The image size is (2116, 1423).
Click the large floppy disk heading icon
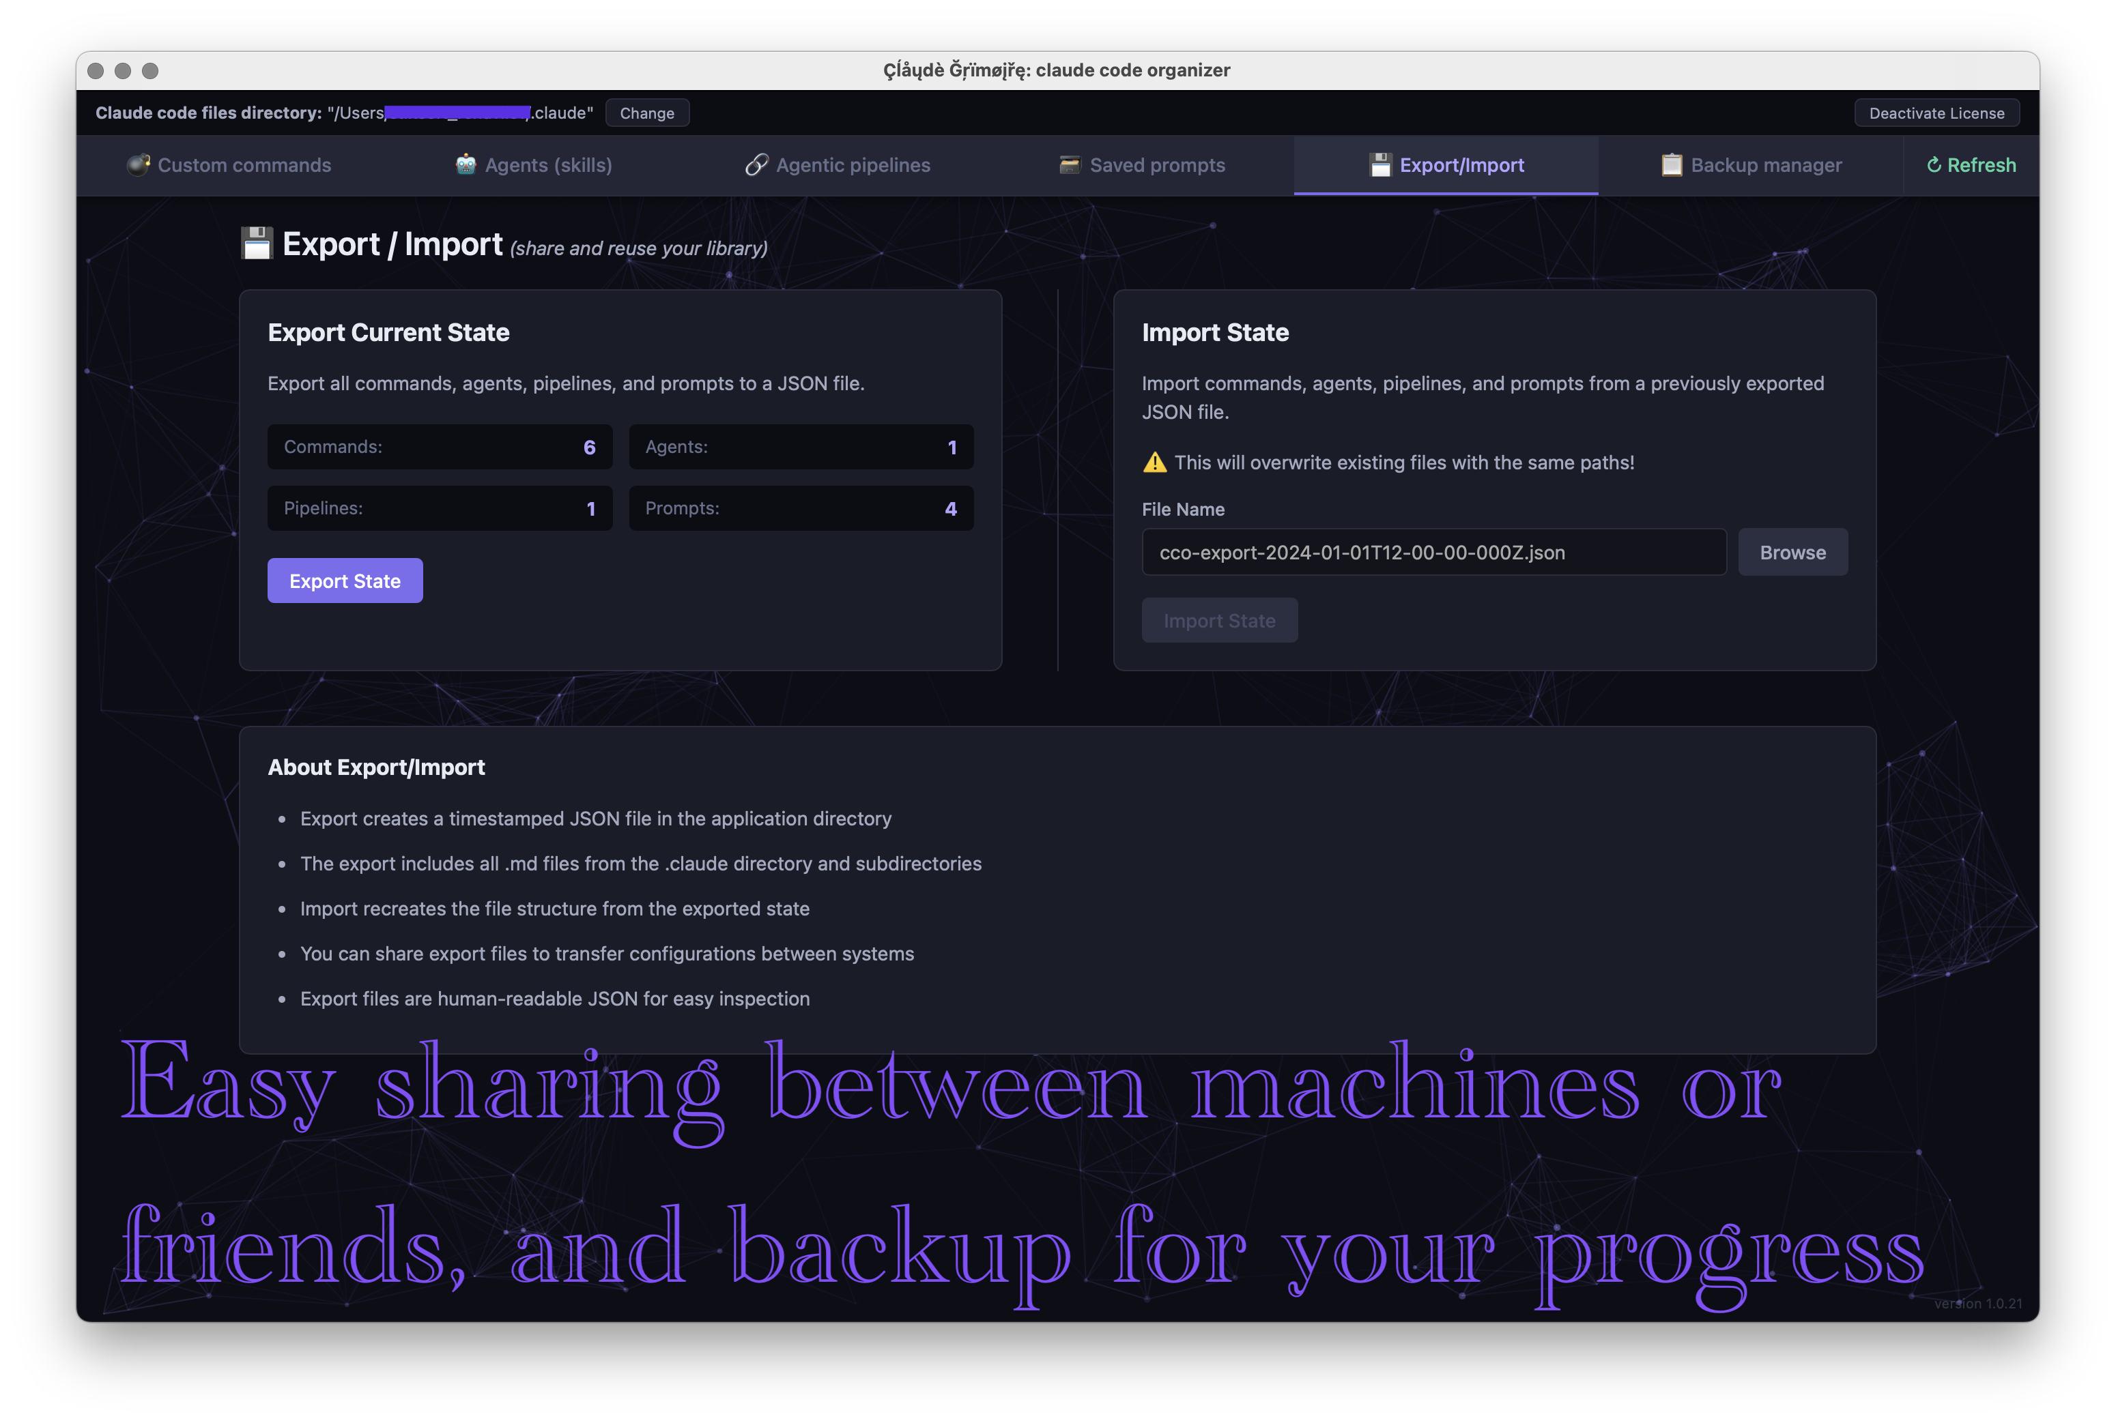257,244
